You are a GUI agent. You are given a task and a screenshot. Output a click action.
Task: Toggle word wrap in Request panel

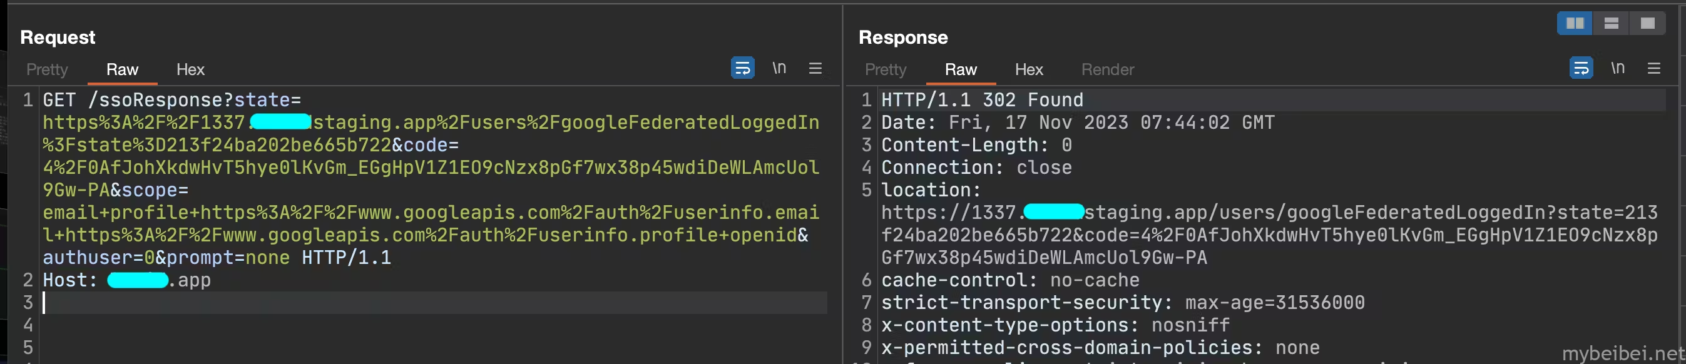click(x=743, y=68)
